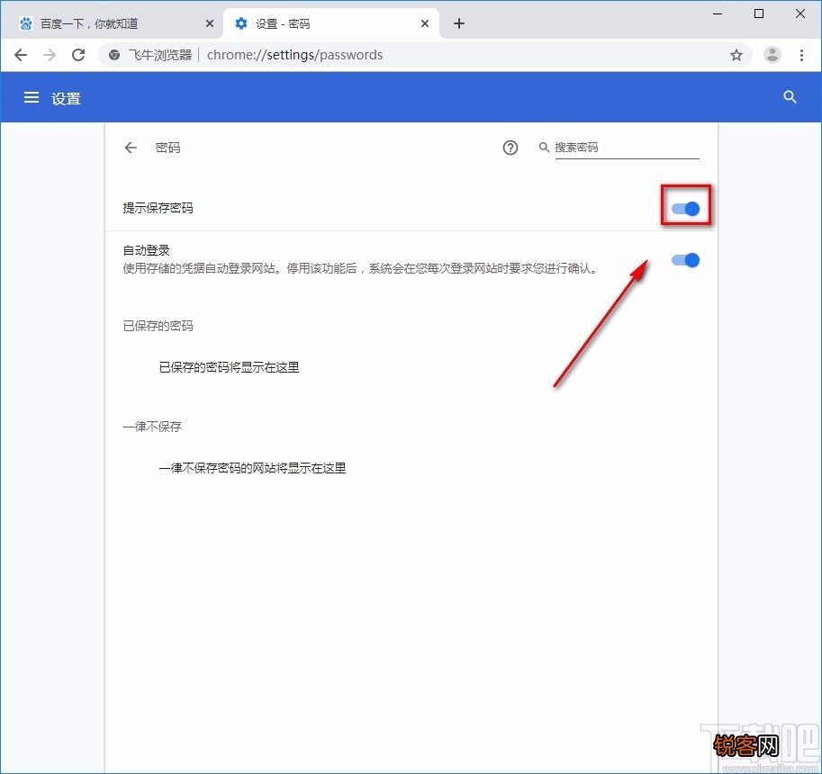The width and height of the screenshot is (822, 774).
Task: Click the search icon beside 搜索密码
Action: pyautogui.click(x=544, y=148)
